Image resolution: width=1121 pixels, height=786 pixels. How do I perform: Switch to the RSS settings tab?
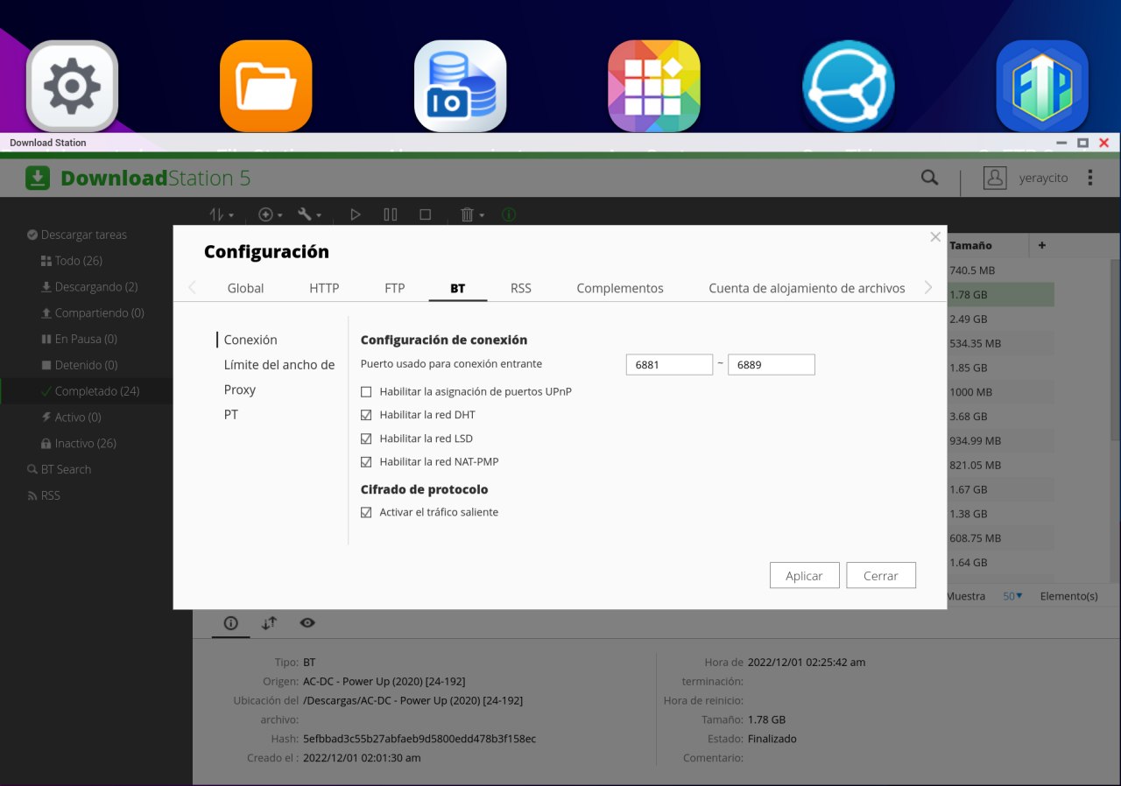520,288
